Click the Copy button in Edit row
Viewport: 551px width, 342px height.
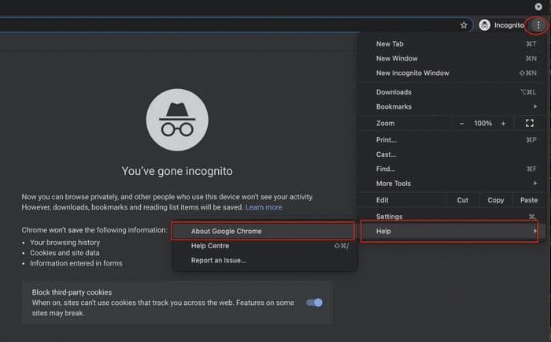pyautogui.click(x=495, y=200)
